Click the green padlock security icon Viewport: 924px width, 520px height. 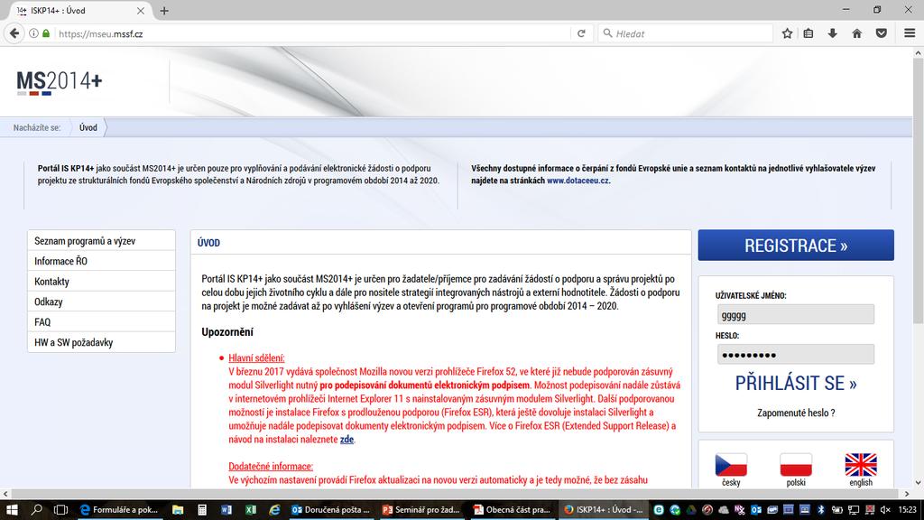click(46, 33)
